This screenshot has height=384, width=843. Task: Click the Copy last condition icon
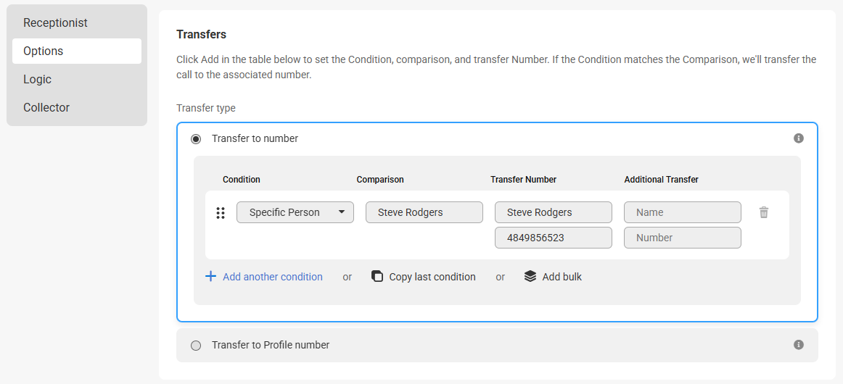tap(377, 277)
